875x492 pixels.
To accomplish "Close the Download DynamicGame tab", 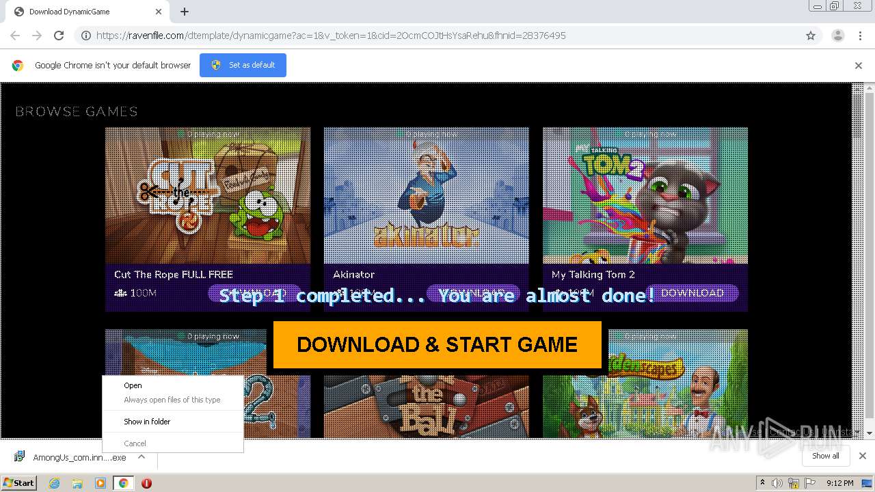I will click(x=159, y=12).
